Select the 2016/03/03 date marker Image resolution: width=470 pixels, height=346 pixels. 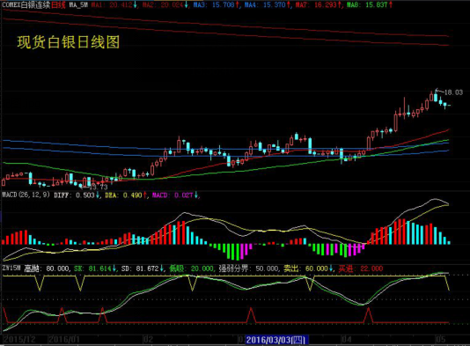(276, 340)
